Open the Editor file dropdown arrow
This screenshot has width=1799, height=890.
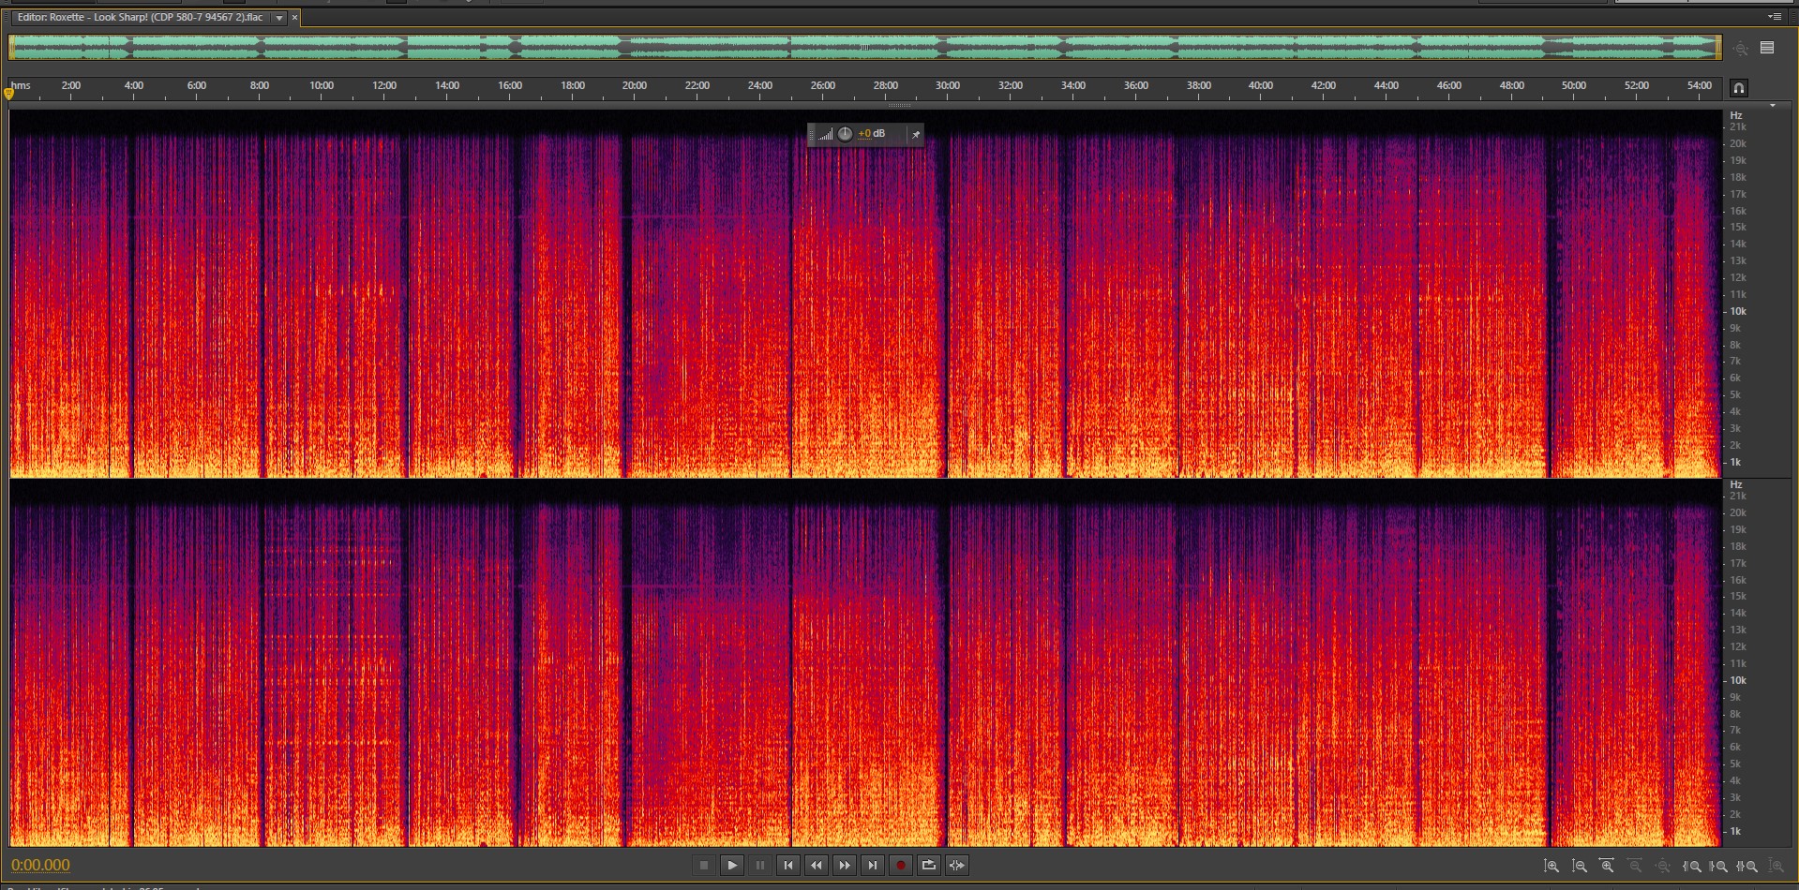(x=279, y=18)
